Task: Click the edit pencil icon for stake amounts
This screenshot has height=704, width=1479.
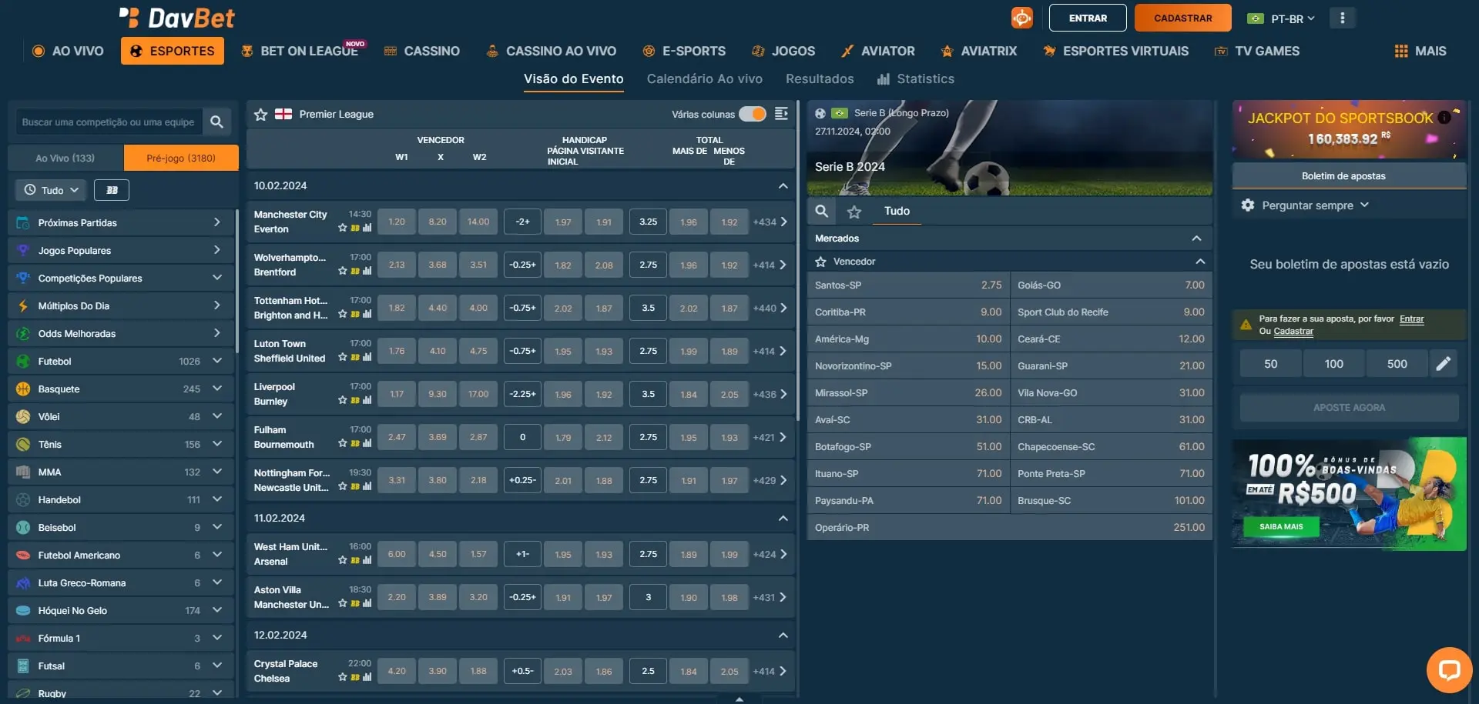Action: point(1443,364)
